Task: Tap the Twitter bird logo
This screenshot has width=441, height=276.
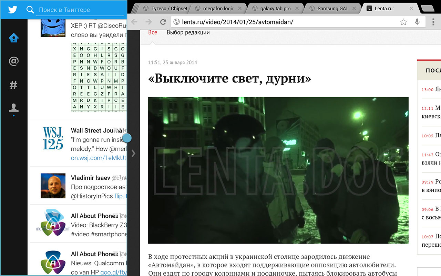Action: (x=13, y=9)
